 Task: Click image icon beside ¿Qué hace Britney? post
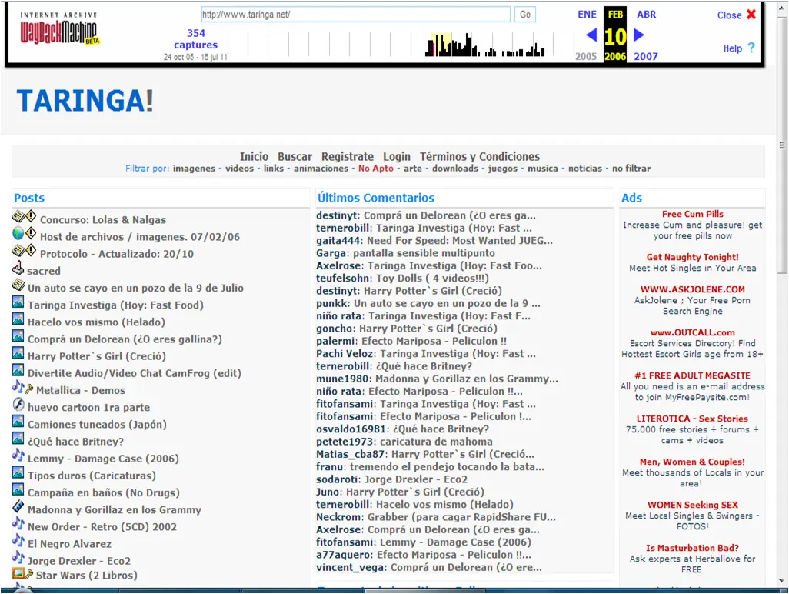click(18, 439)
